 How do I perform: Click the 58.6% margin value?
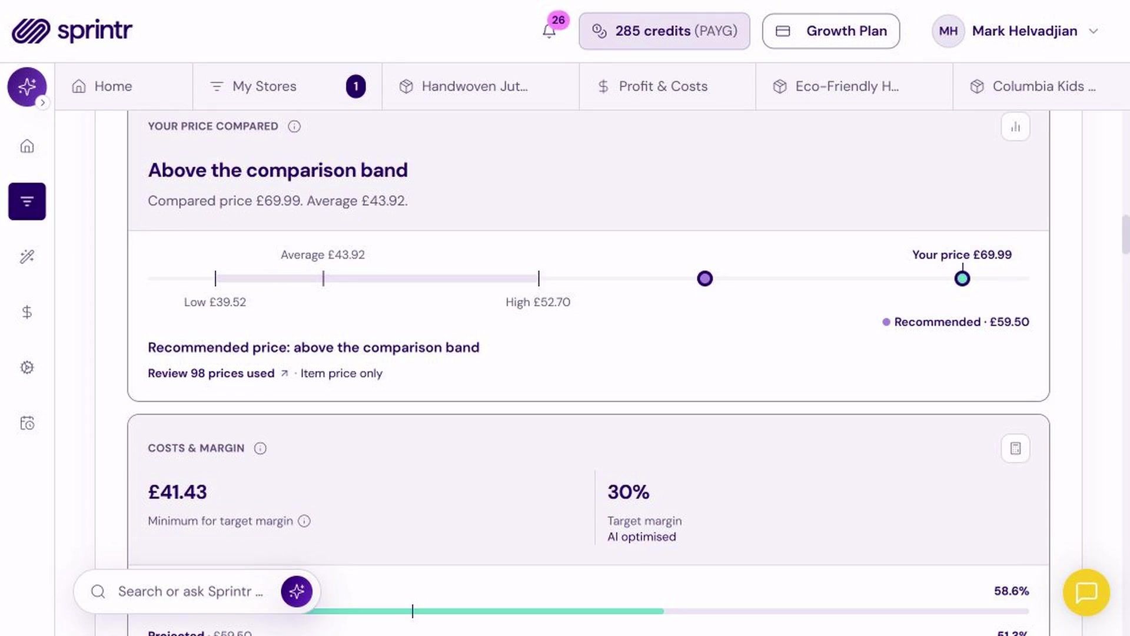click(1011, 591)
